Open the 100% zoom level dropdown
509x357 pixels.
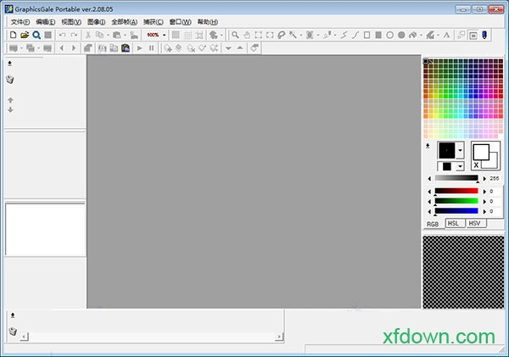[164, 36]
